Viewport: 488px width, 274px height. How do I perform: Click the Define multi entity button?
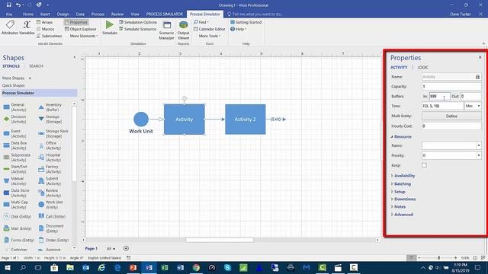point(451,116)
